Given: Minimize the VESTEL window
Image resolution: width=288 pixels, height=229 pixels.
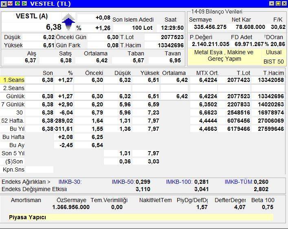Looking at the screenshot, I should pyautogui.click(x=272, y=4).
